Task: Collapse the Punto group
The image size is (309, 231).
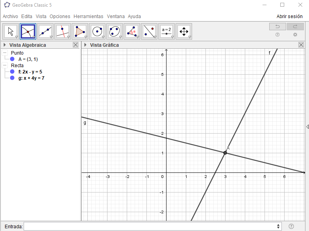Action: pyautogui.click(x=5, y=53)
